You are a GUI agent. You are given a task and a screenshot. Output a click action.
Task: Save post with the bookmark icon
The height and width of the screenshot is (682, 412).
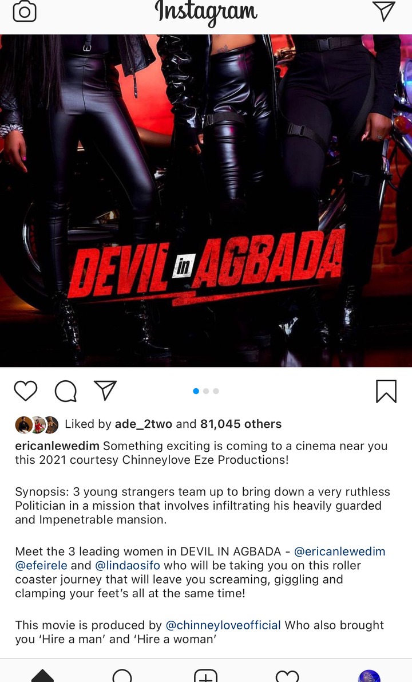pos(386,391)
